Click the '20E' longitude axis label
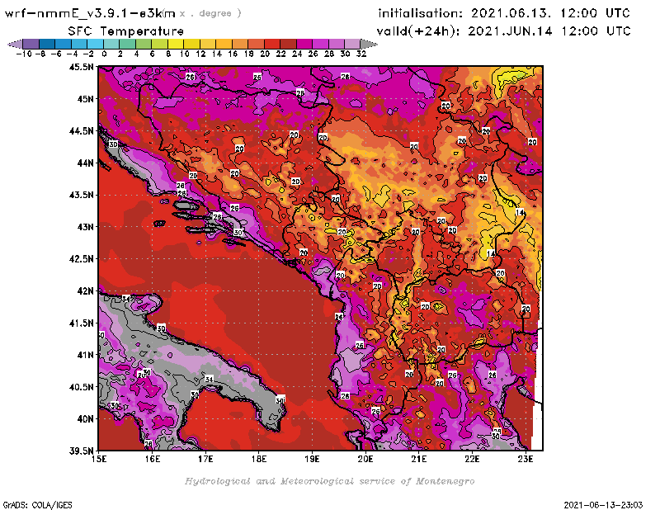660x510 pixels. [365, 459]
